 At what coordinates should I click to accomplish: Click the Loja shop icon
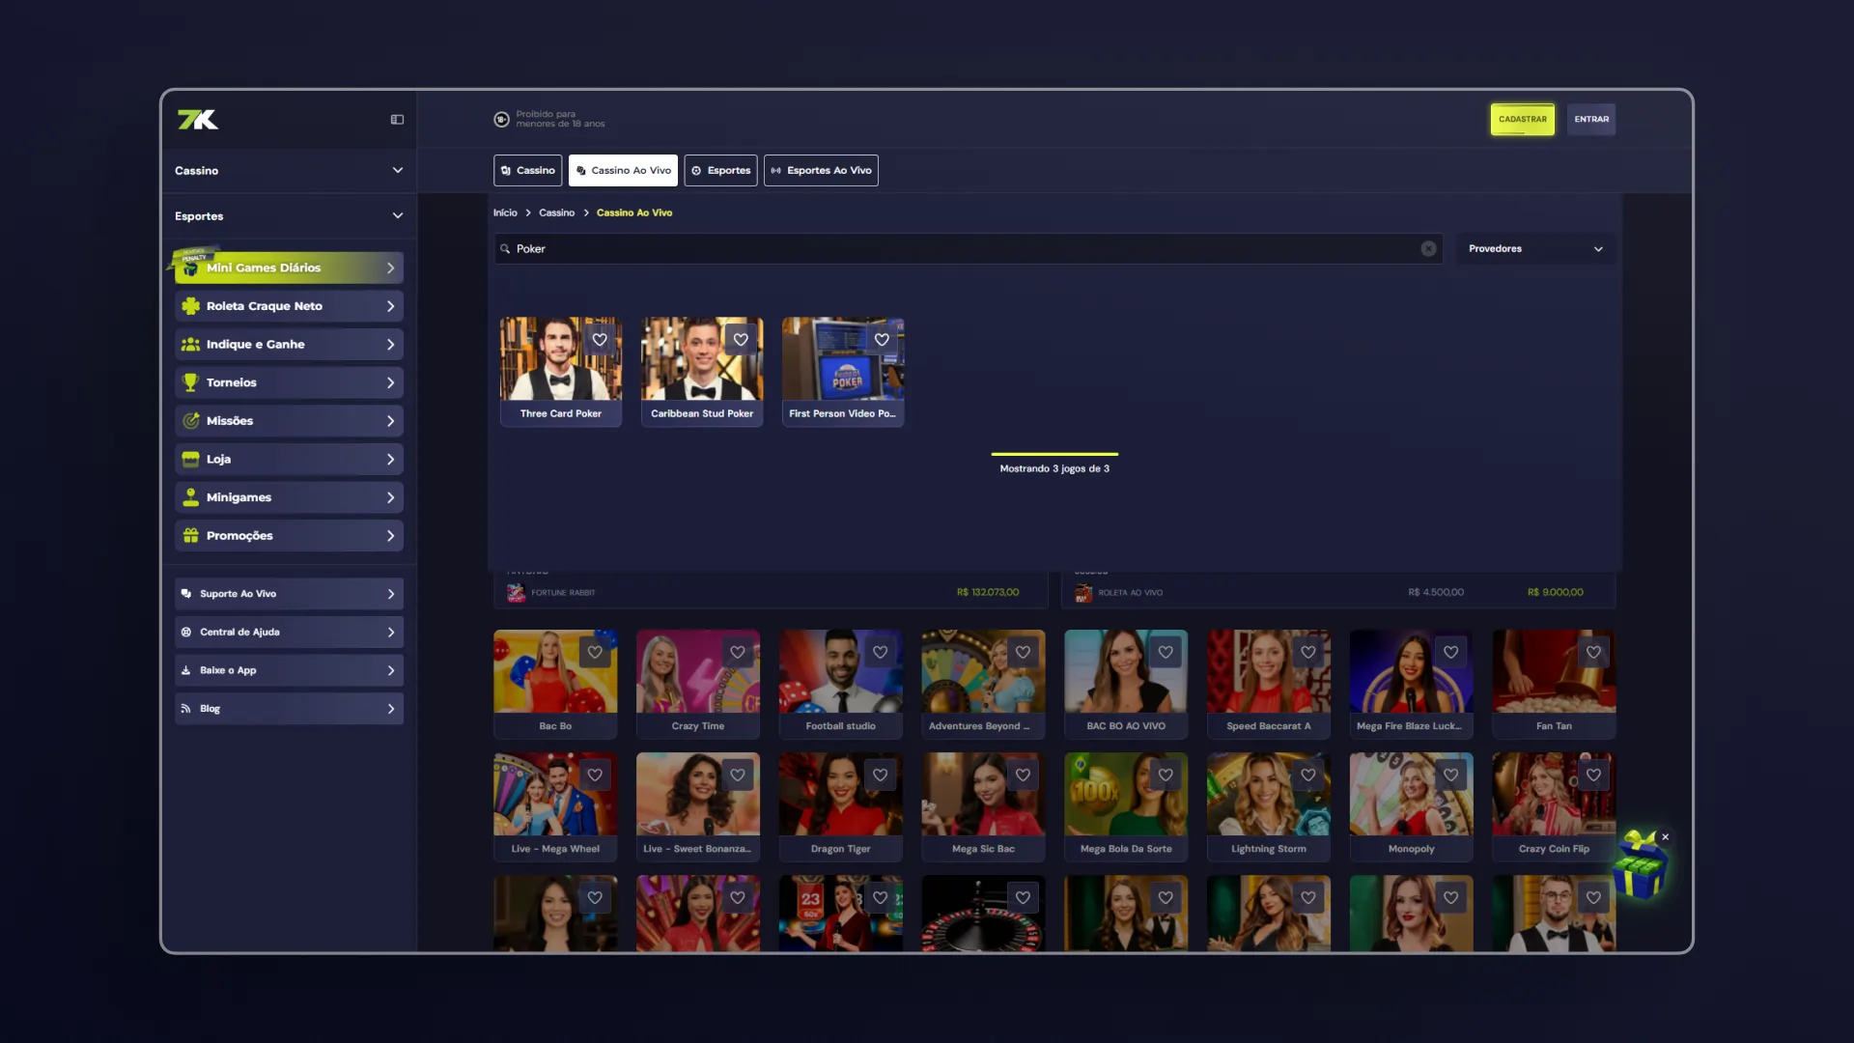[191, 460]
